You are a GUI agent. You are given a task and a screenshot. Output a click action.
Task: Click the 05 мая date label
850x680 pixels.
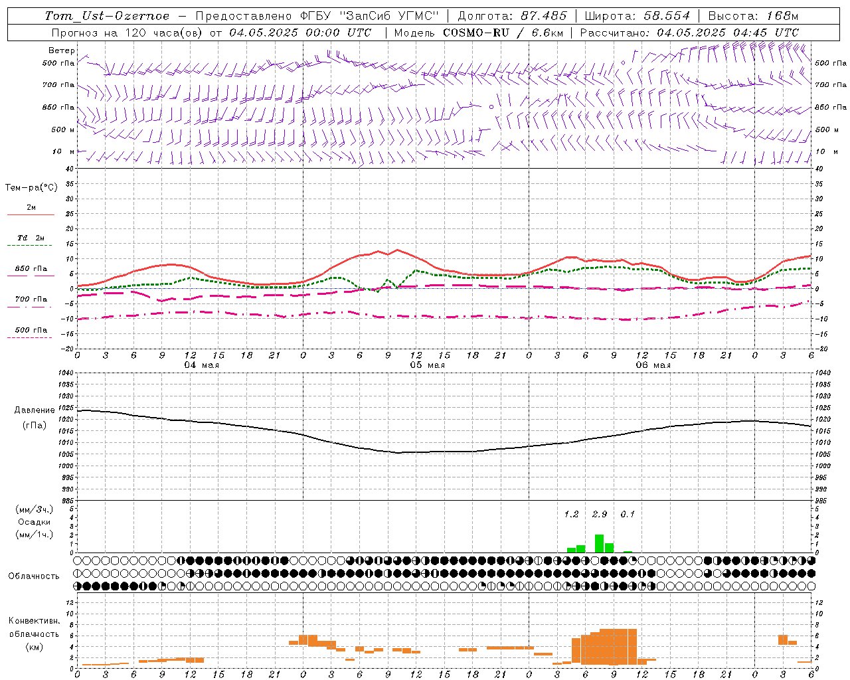[x=428, y=365]
